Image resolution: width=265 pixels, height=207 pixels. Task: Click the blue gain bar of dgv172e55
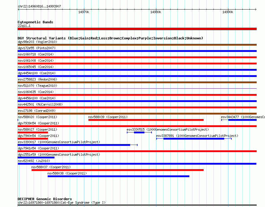(137, 51)
